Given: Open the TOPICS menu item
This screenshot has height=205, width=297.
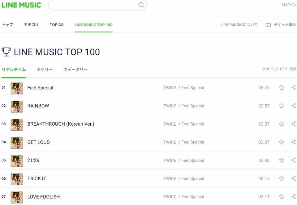Looking at the screenshot, I should (57, 25).
